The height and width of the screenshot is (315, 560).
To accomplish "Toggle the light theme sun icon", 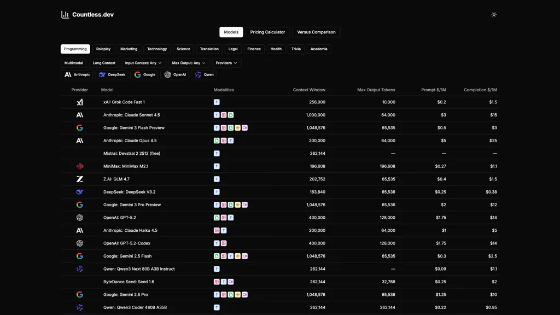I will (x=494, y=15).
